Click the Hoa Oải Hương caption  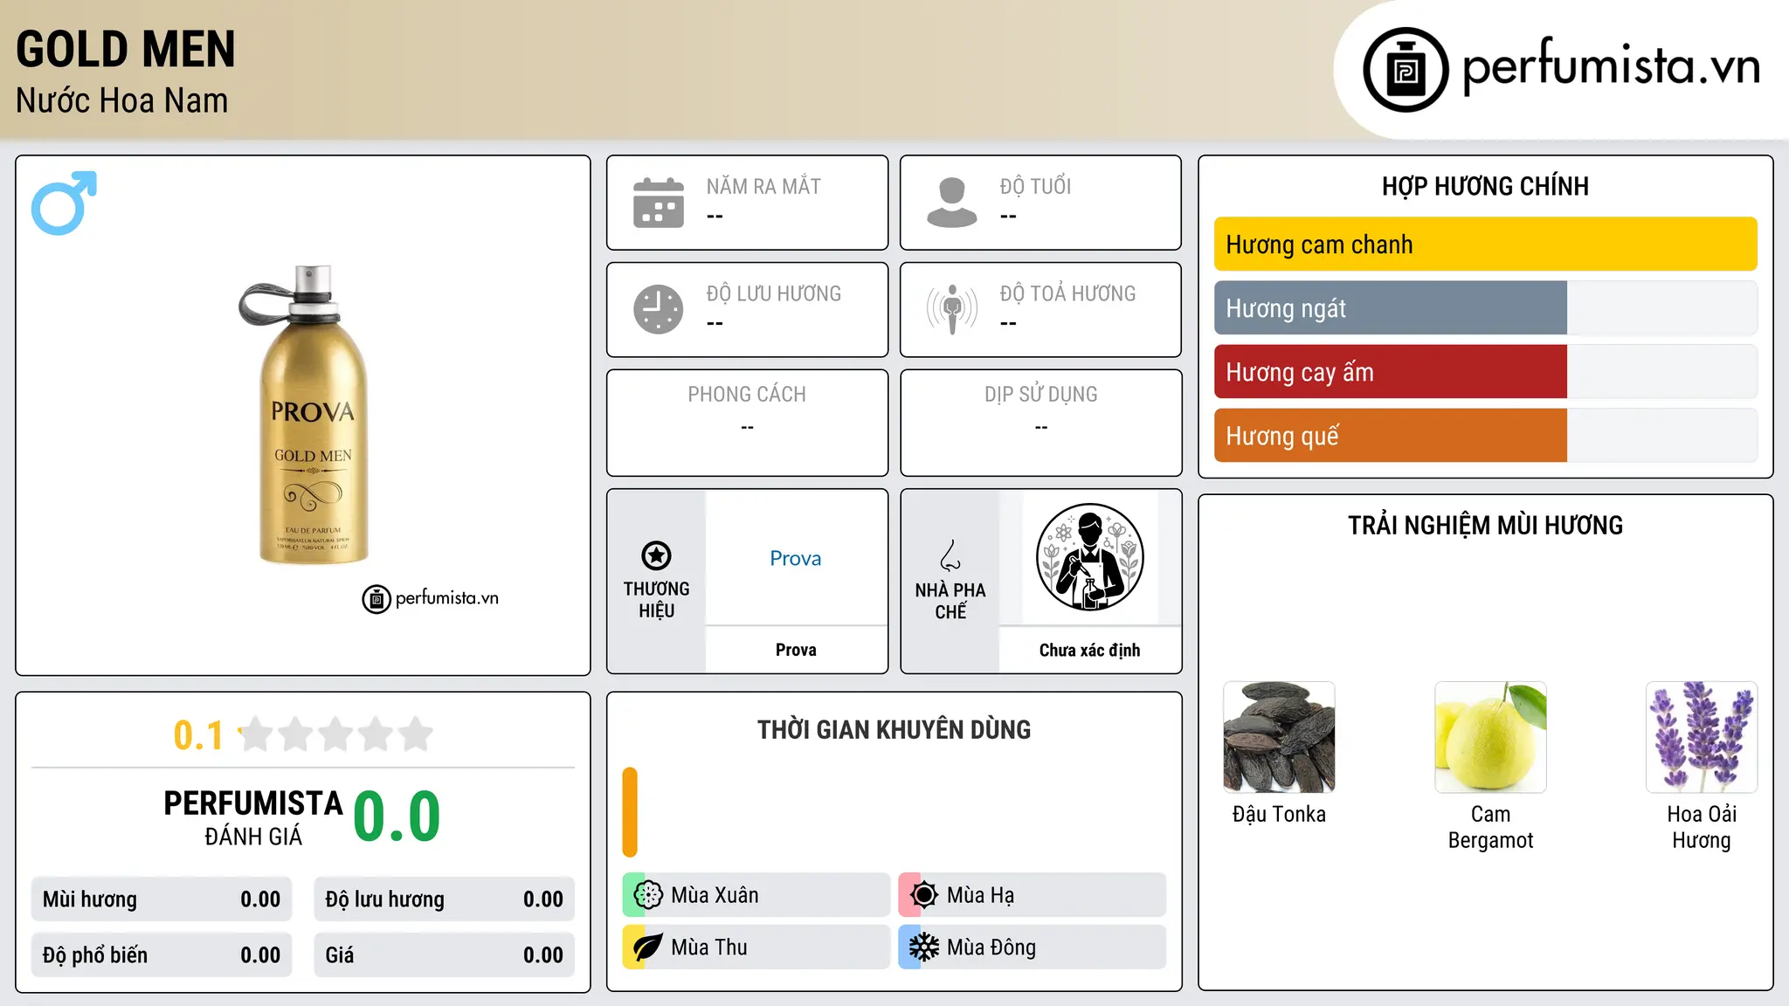click(1702, 827)
